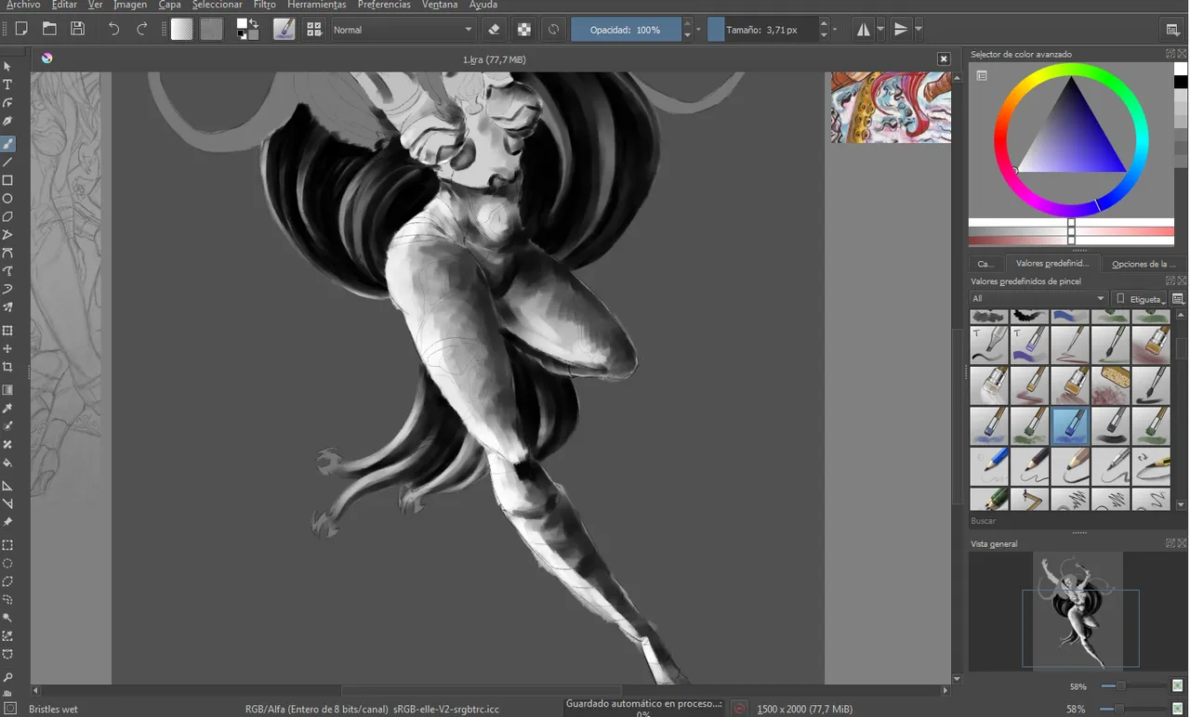
Task: Toggle vertical mirror tool
Action: 901,29
